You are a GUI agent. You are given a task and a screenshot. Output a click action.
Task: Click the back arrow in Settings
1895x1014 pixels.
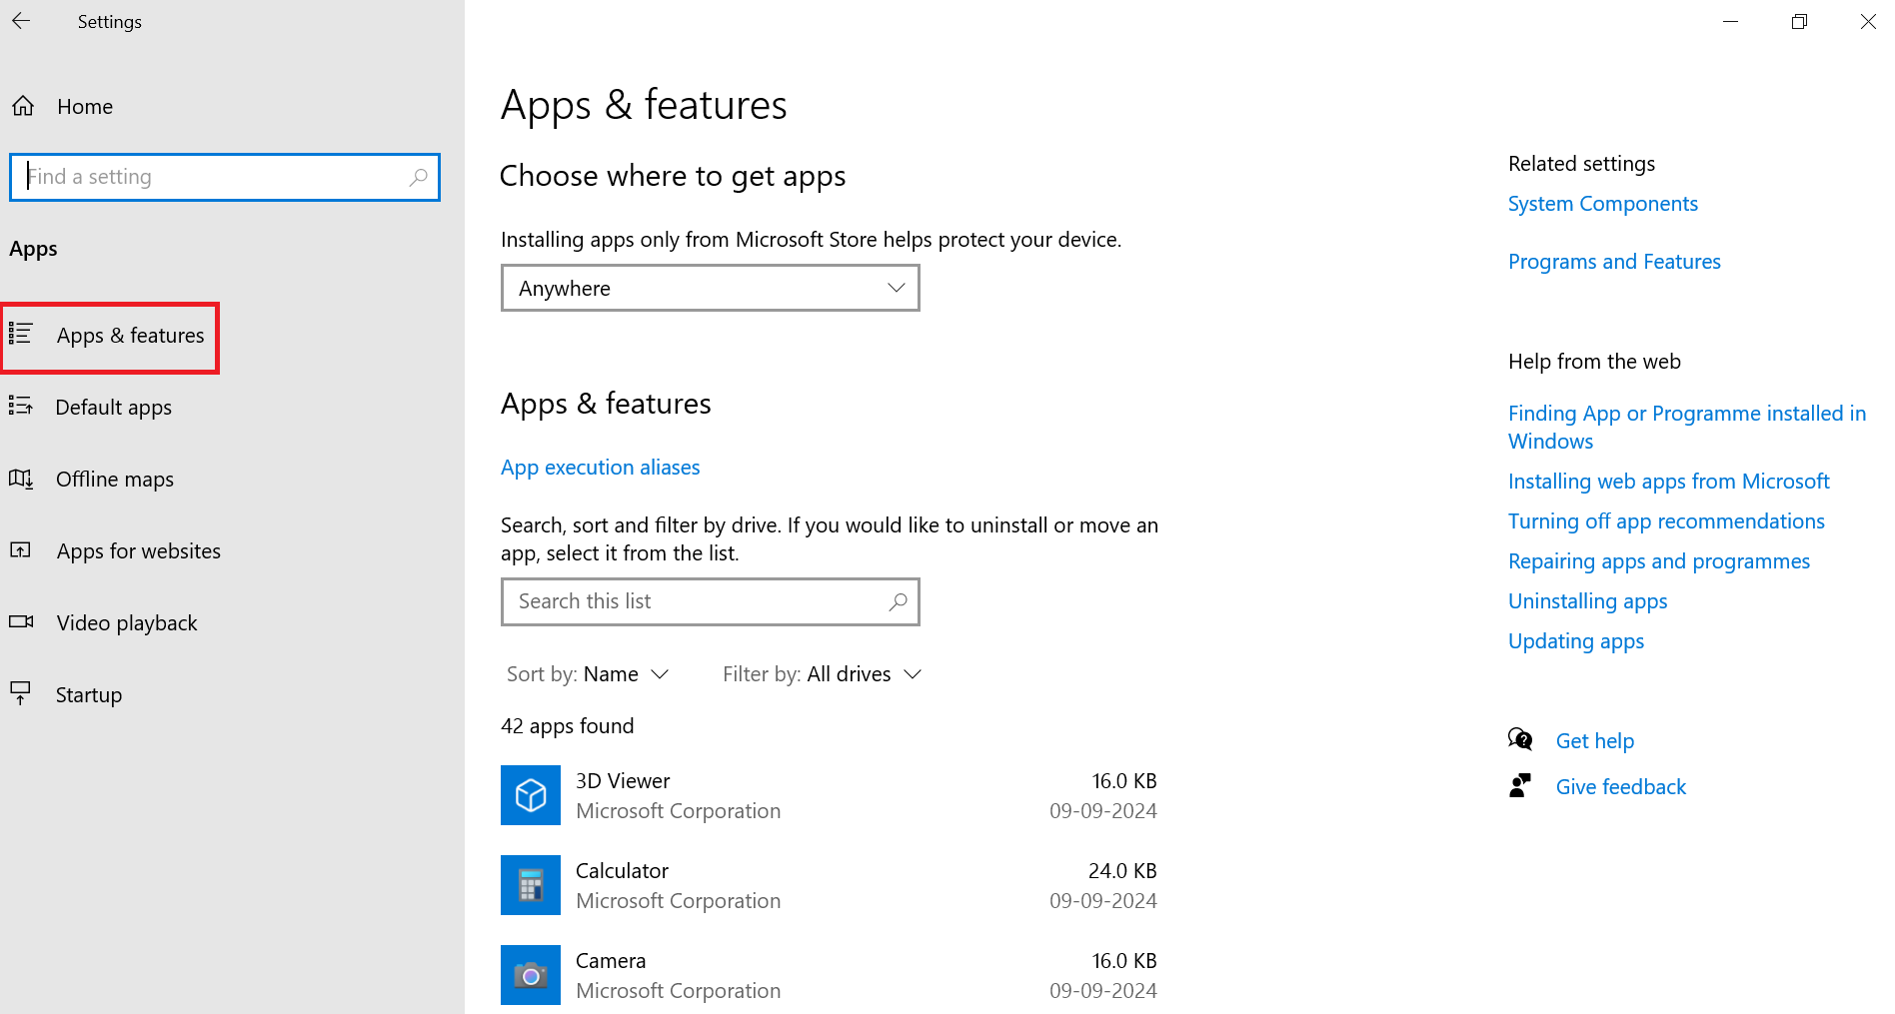(x=21, y=21)
